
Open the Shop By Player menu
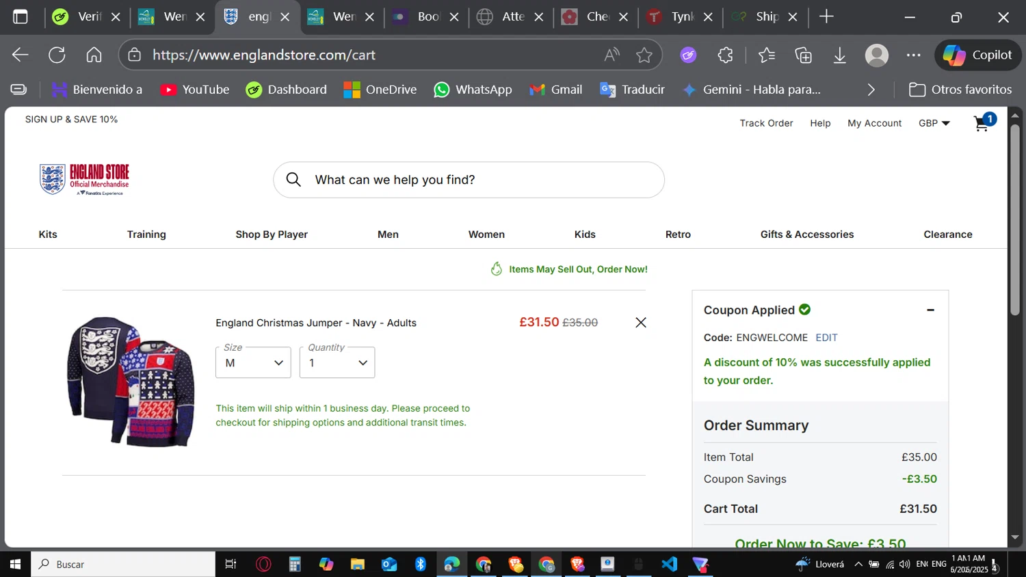pos(272,234)
